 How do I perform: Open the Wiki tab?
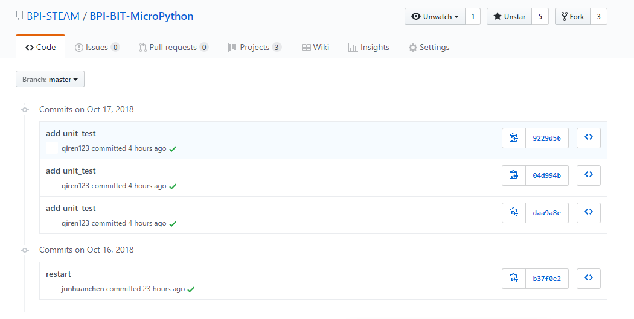click(x=315, y=47)
